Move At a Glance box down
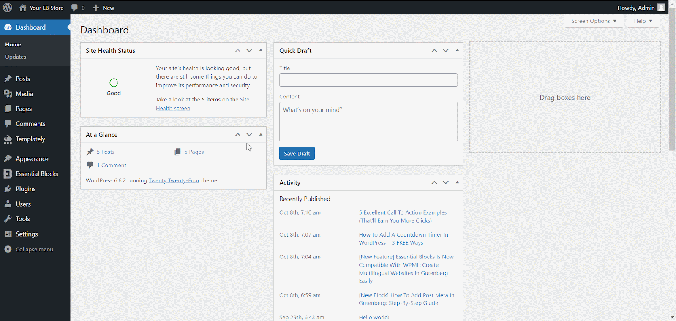 249,135
